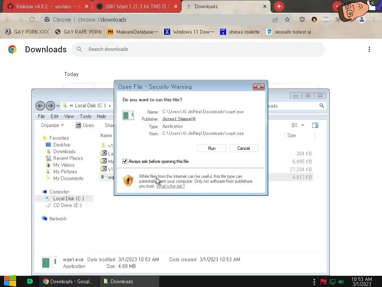Switch to the Downloads Explorer taskbar item
This screenshot has width=382, height=287.
129,281
